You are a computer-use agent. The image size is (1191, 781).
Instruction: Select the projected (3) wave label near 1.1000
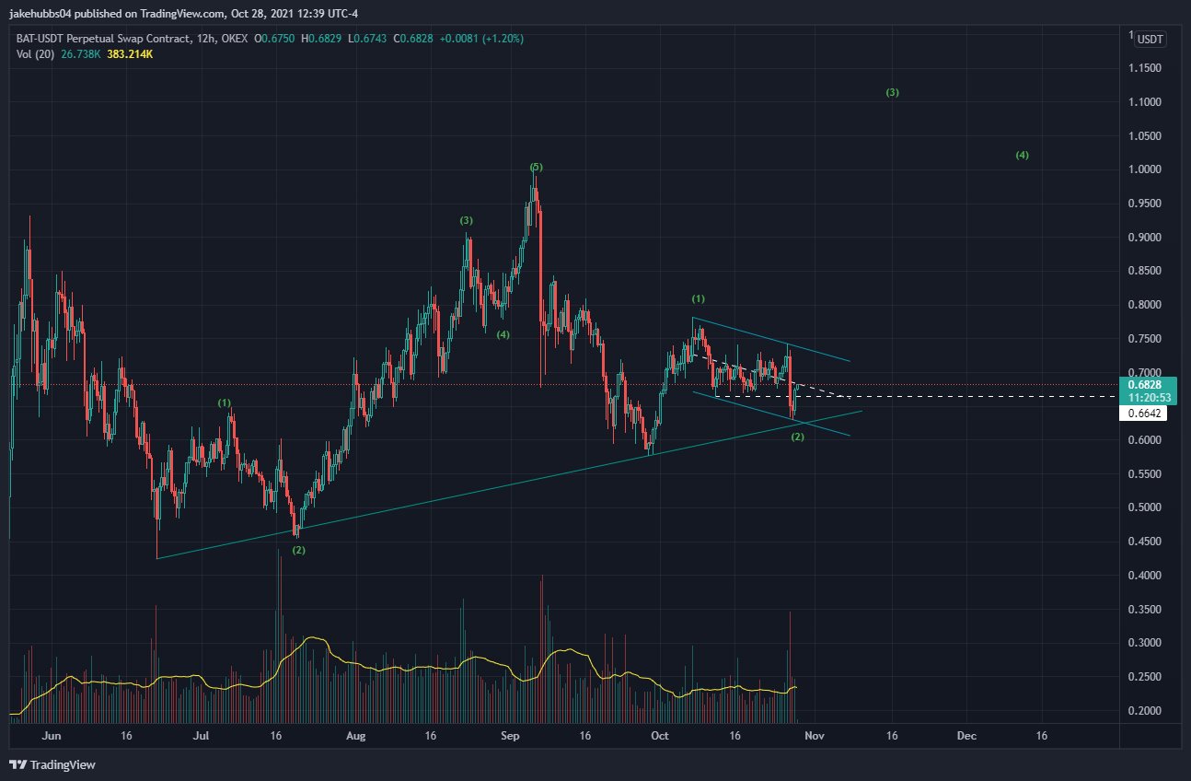click(x=892, y=93)
